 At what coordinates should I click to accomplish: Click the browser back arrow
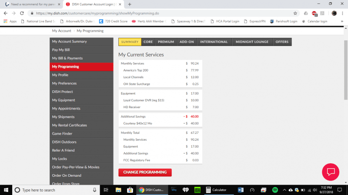click(6, 13)
